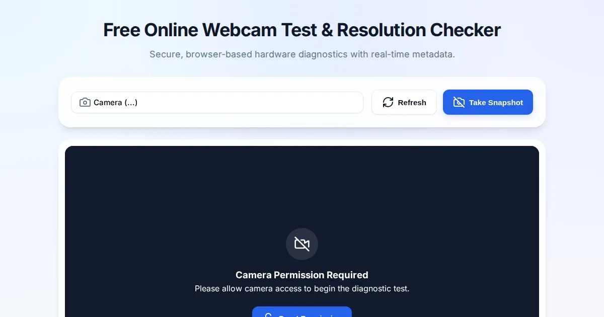Click the empty dark area of the video preview
Screen dimensions: 604x317
click(x=302, y=186)
